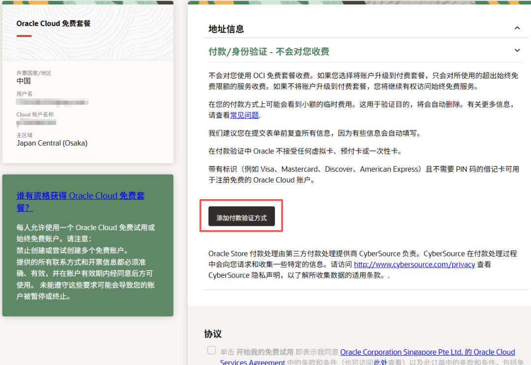The image size is (531, 365).
Task: Click the Japan Central (Osaka) region text
Action: click(52, 143)
